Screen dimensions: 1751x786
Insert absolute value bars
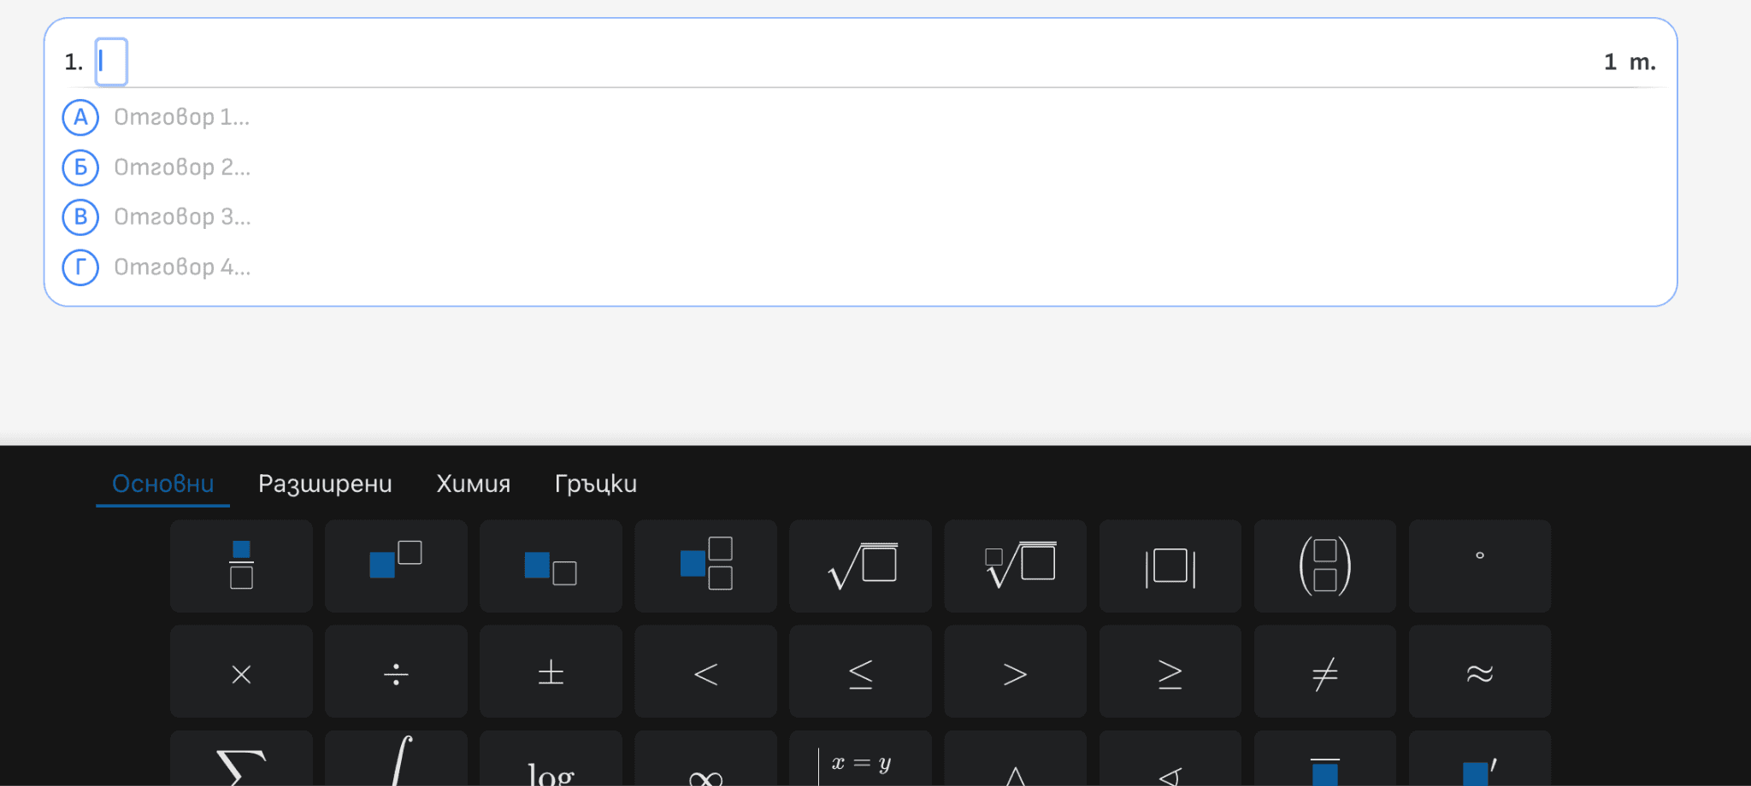[x=1170, y=566]
